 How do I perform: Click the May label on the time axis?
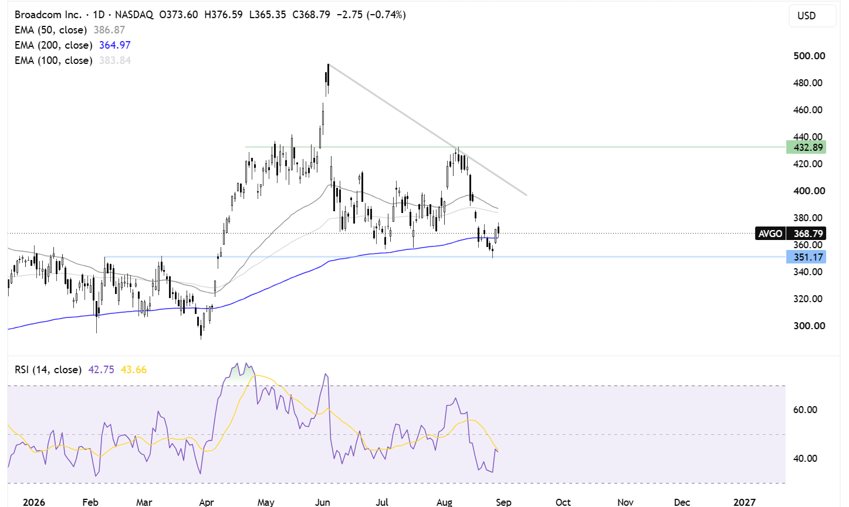point(266,502)
